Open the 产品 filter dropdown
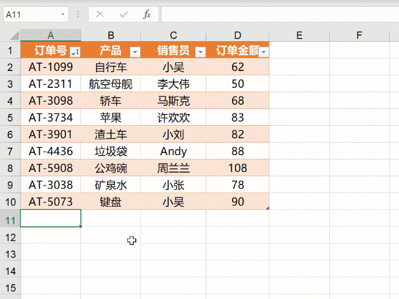 click(x=135, y=52)
